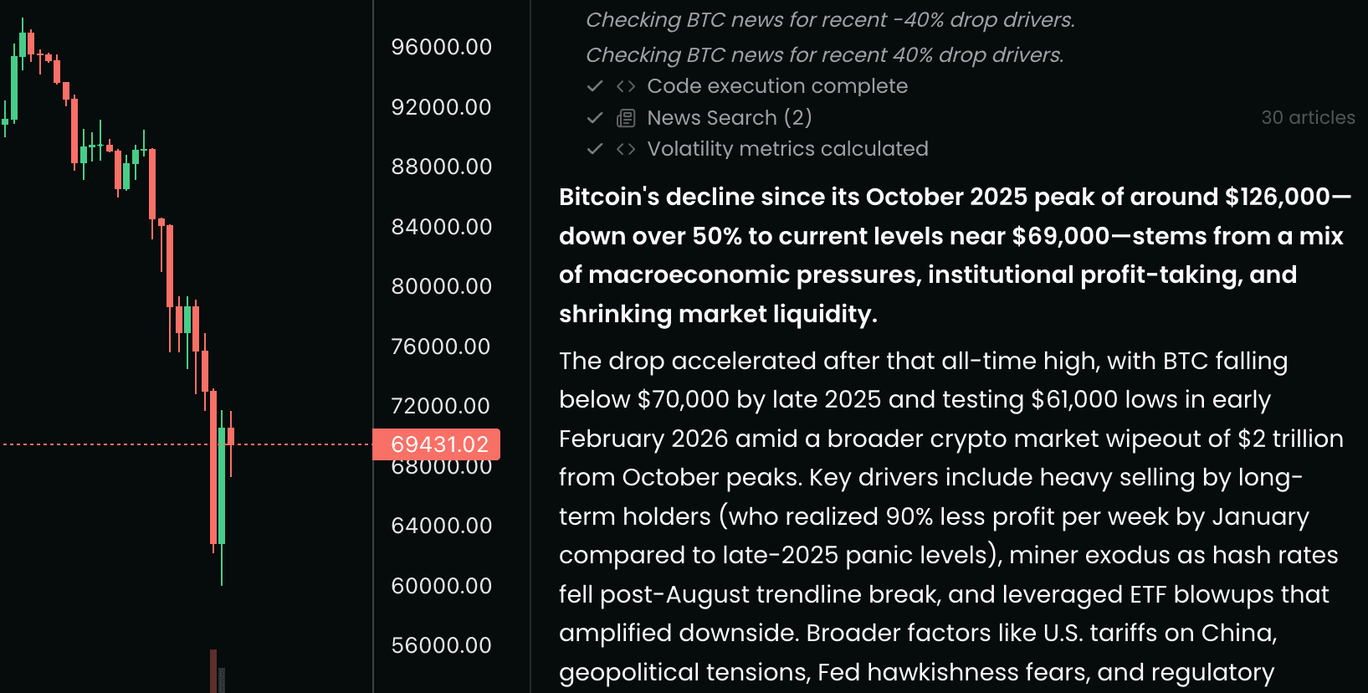Viewport: 1368px width, 693px height.
Task: Click the code brackets icon beside Code execution complete
Action: click(626, 86)
